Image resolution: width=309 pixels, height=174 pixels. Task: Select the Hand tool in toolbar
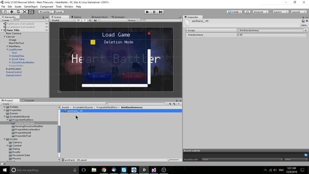click(x=5, y=12)
